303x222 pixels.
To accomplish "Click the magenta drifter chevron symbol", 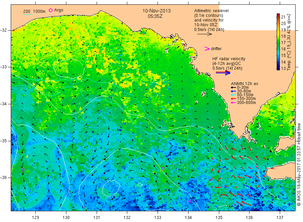I will pos(207,49).
